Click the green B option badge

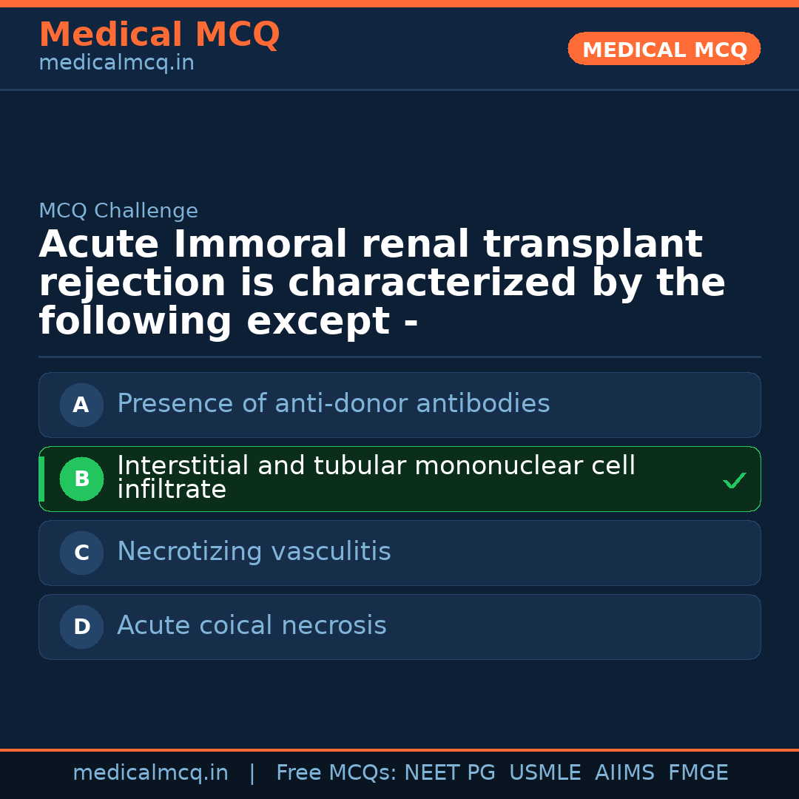81,479
